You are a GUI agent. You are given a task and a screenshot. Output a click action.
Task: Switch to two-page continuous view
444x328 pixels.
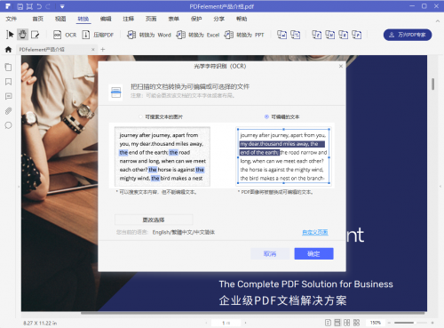click(356, 323)
